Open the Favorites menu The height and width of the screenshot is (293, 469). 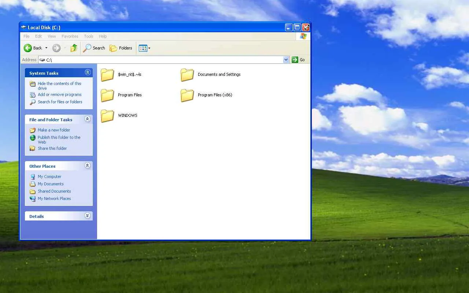70,36
